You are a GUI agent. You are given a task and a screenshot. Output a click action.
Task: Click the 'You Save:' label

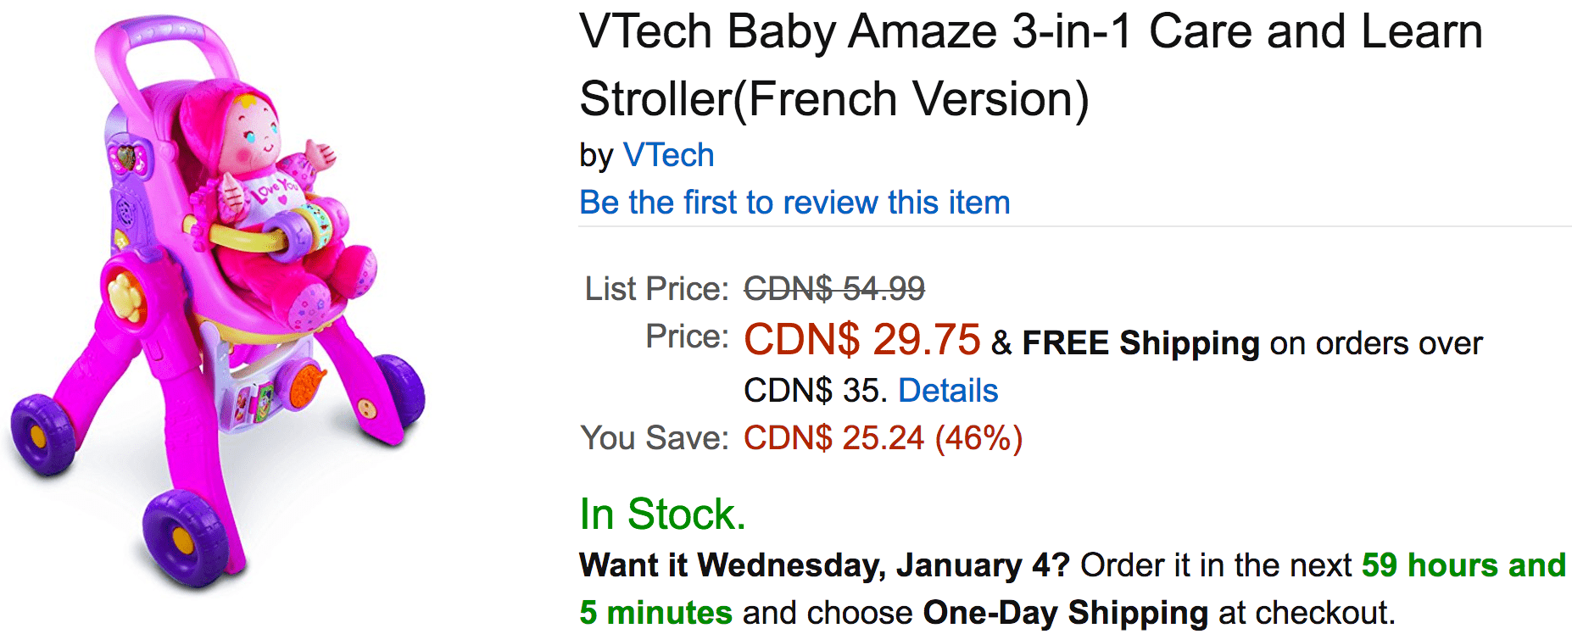[x=655, y=438]
